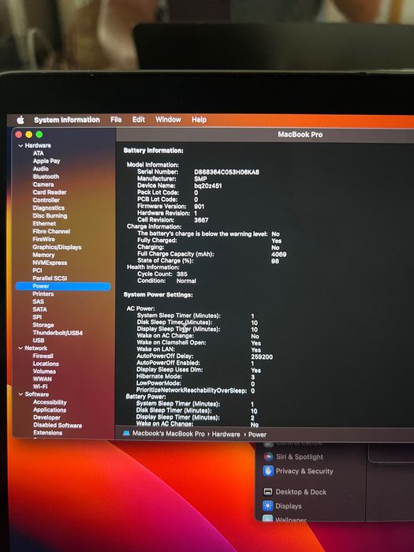The width and height of the screenshot is (414, 552).
Task: Select Memory in the sidebar
Action: [x=43, y=255]
